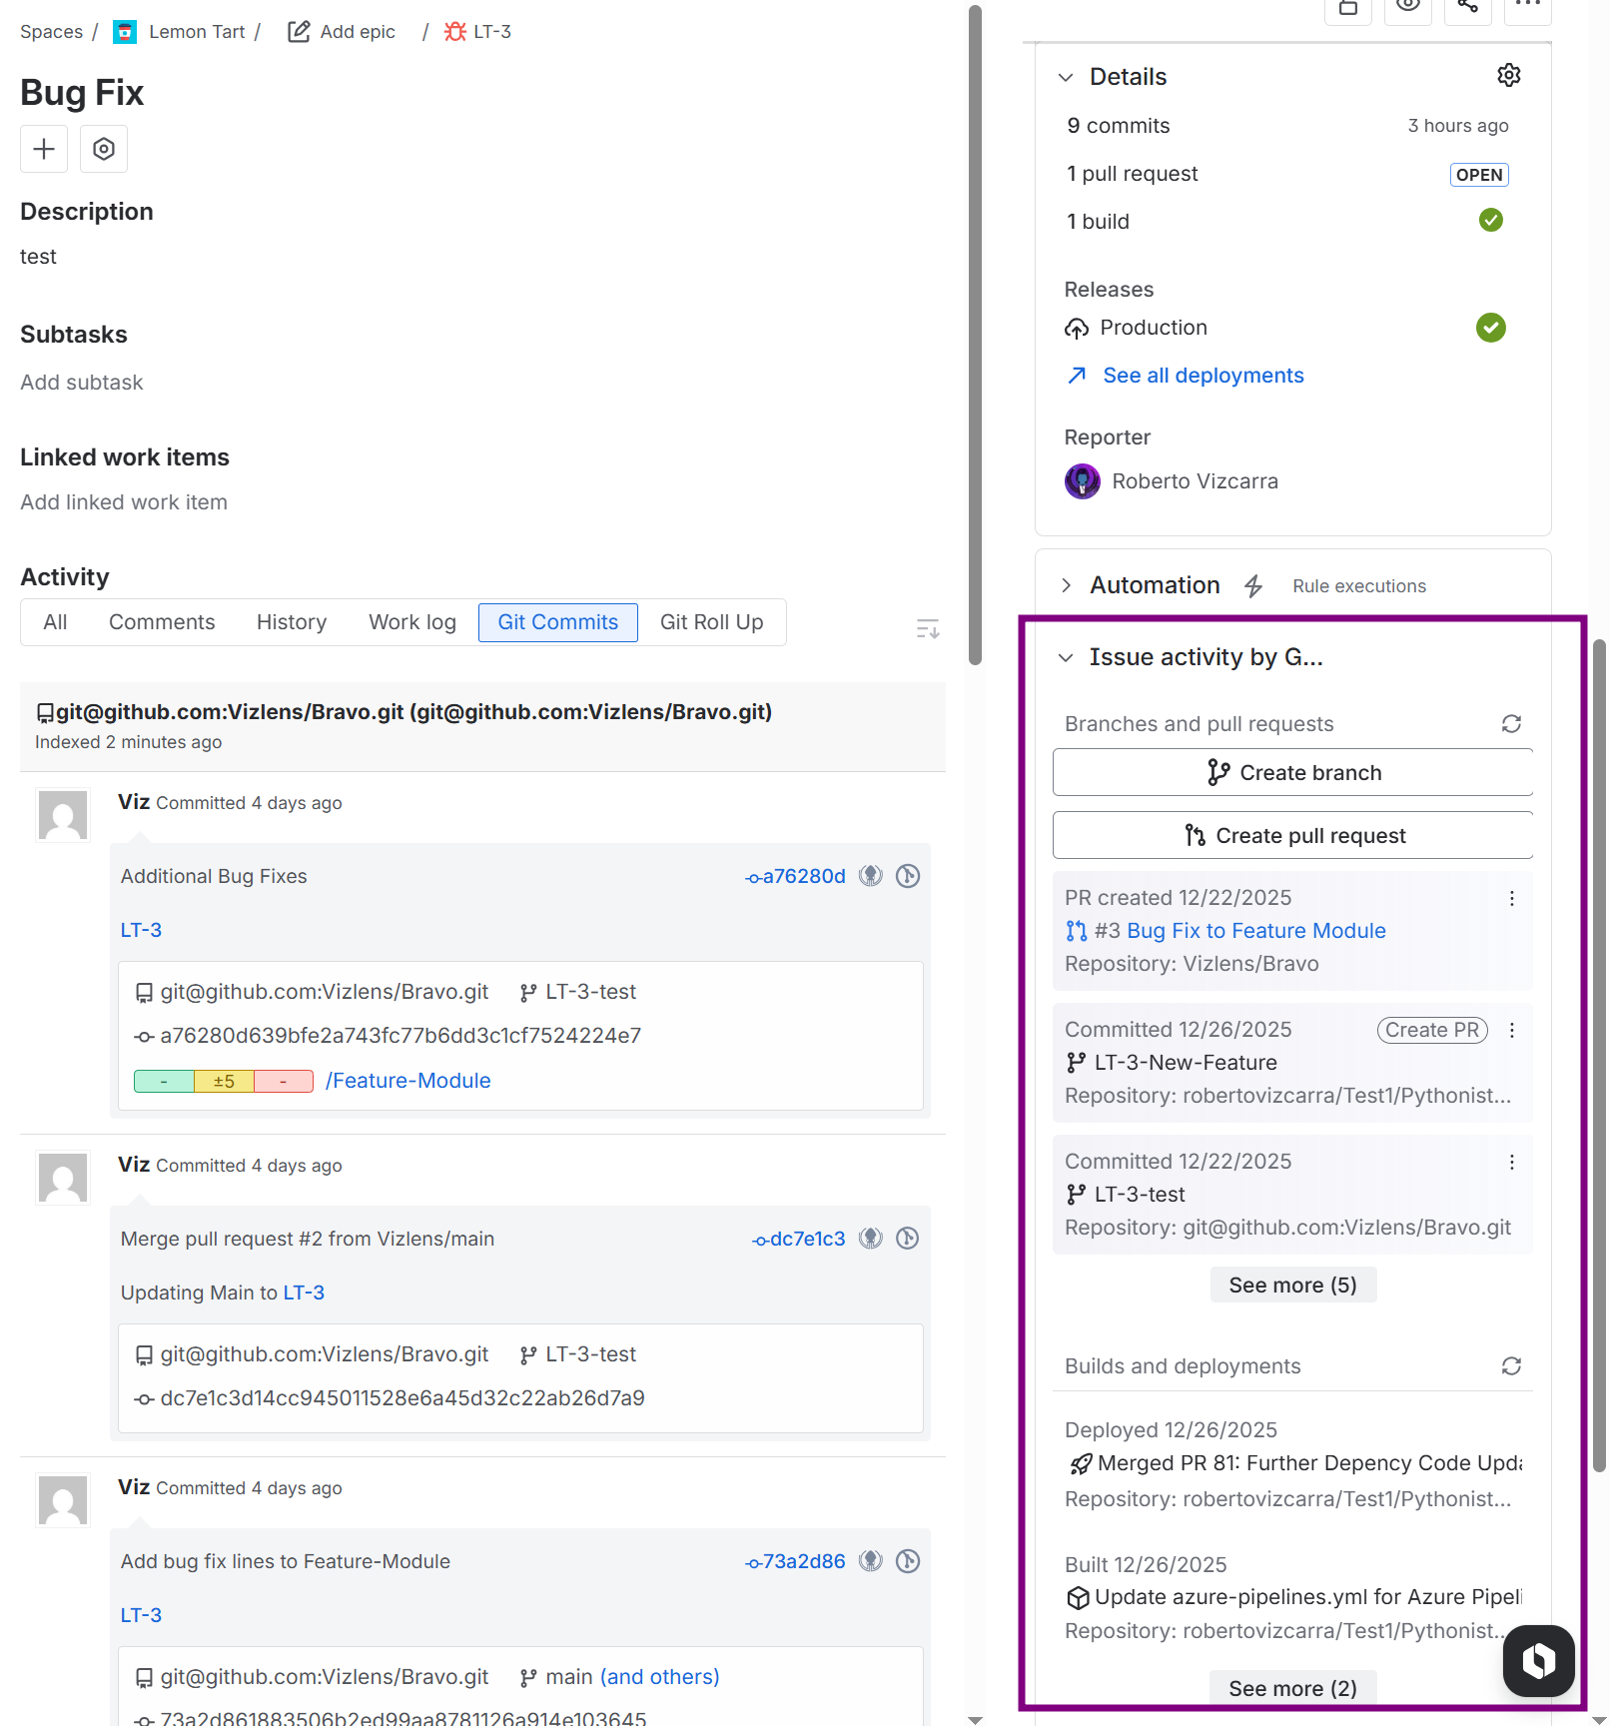
Task: Open the See all deployments link
Action: (x=1203, y=376)
